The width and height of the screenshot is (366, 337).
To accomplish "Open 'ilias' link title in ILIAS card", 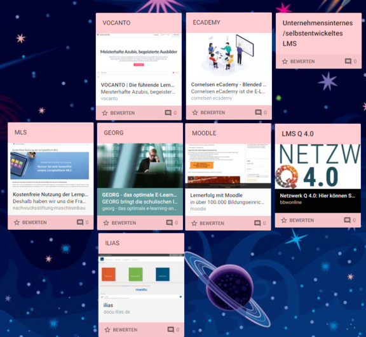I will [x=108, y=305].
